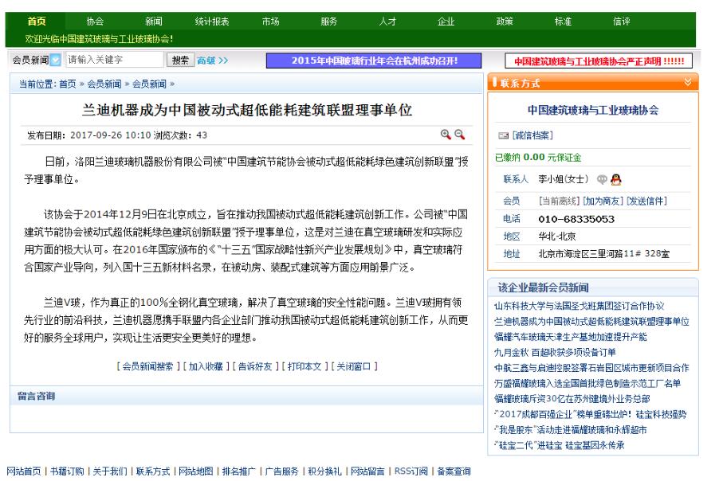Open the 协会 navigation menu
Screen dimensions: 719x481
click(x=95, y=21)
